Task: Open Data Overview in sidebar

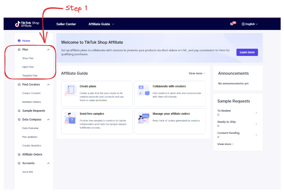Action: [x=30, y=128]
